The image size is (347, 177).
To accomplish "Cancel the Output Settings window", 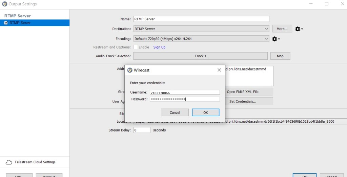I will (x=331, y=175).
